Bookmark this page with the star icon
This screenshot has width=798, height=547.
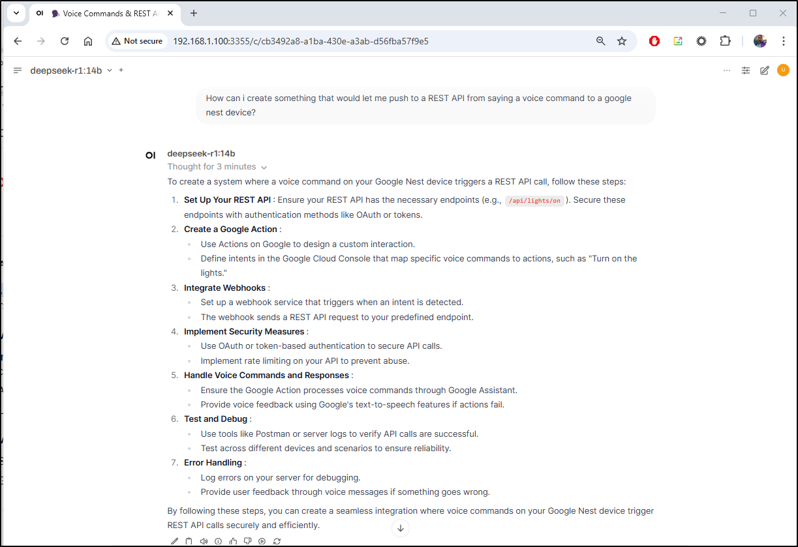(622, 41)
